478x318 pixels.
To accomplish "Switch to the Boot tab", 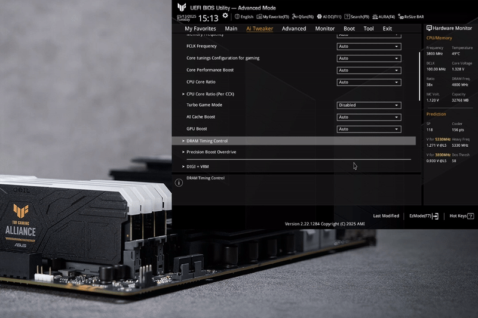I will (349, 29).
